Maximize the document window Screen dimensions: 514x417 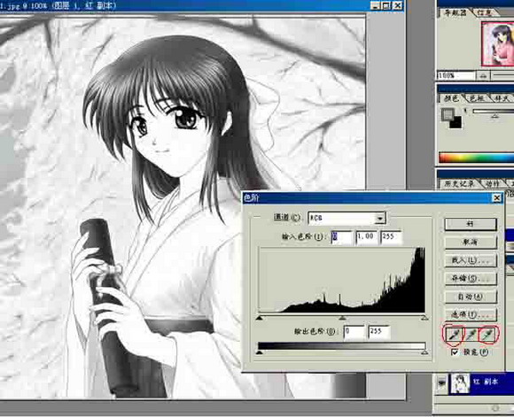[x=386, y=5]
